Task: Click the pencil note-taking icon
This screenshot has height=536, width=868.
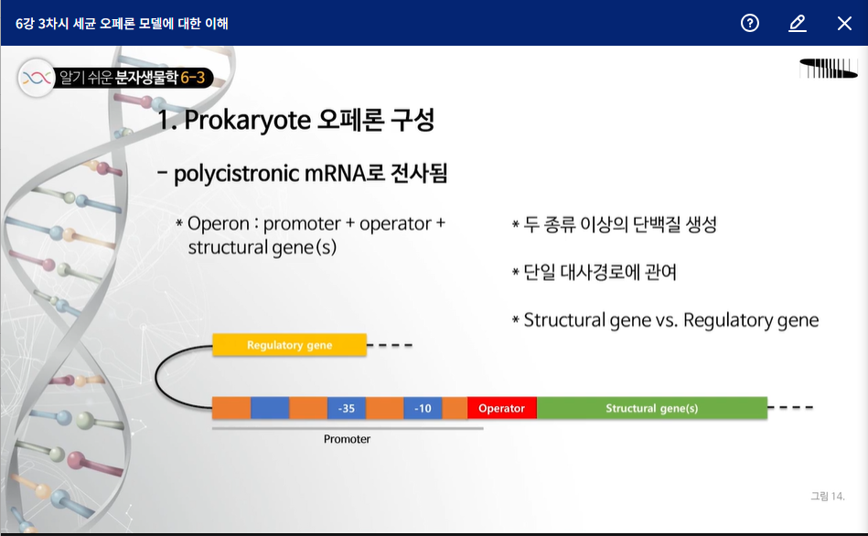Action: point(798,23)
